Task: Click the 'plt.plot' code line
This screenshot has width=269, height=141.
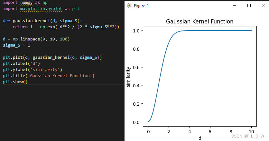Action: (52, 57)
